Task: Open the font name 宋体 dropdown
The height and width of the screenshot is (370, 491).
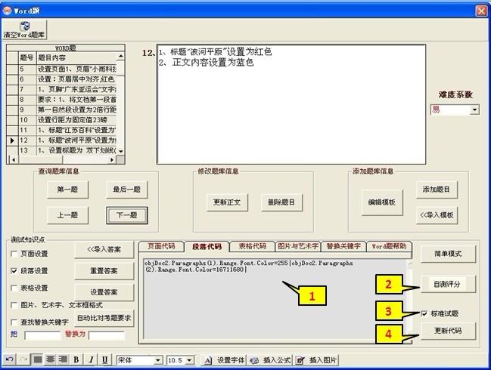Action: tap(158, 360)
